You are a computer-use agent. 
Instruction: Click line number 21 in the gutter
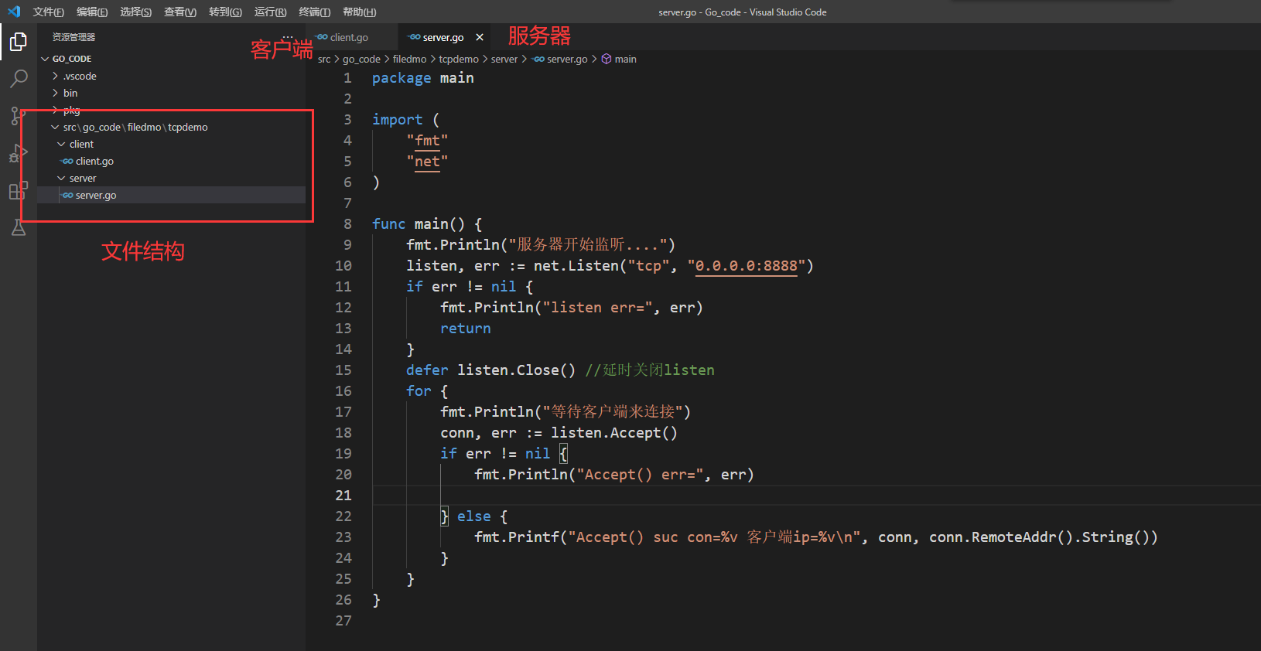(x=343, y=496)
